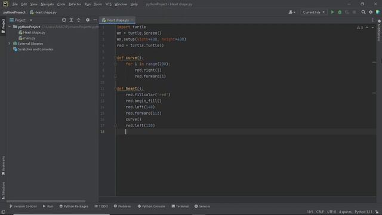The image size is (382, 215).
Task: Expand External Libraries node
Action: coord(10,44)
